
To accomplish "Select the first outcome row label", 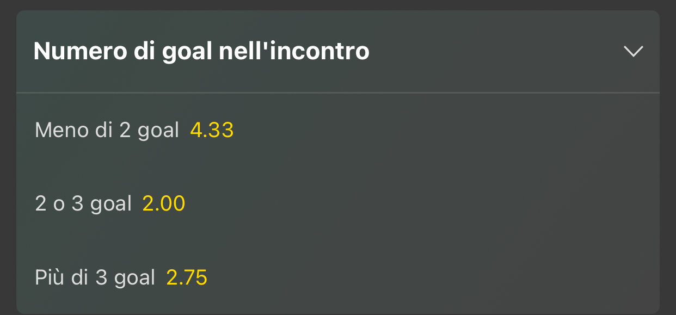I will point(107,131).
